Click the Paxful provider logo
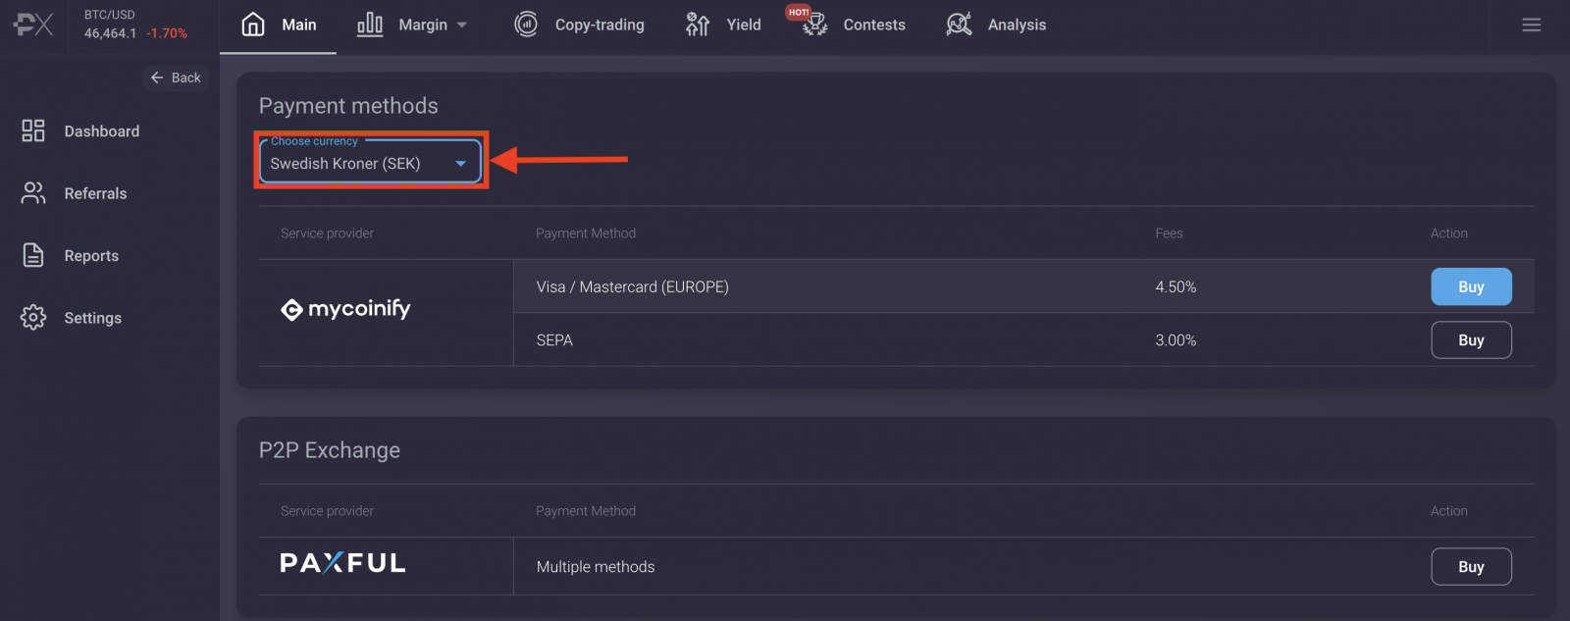1570x621 pixels. [x=342, y=563]
